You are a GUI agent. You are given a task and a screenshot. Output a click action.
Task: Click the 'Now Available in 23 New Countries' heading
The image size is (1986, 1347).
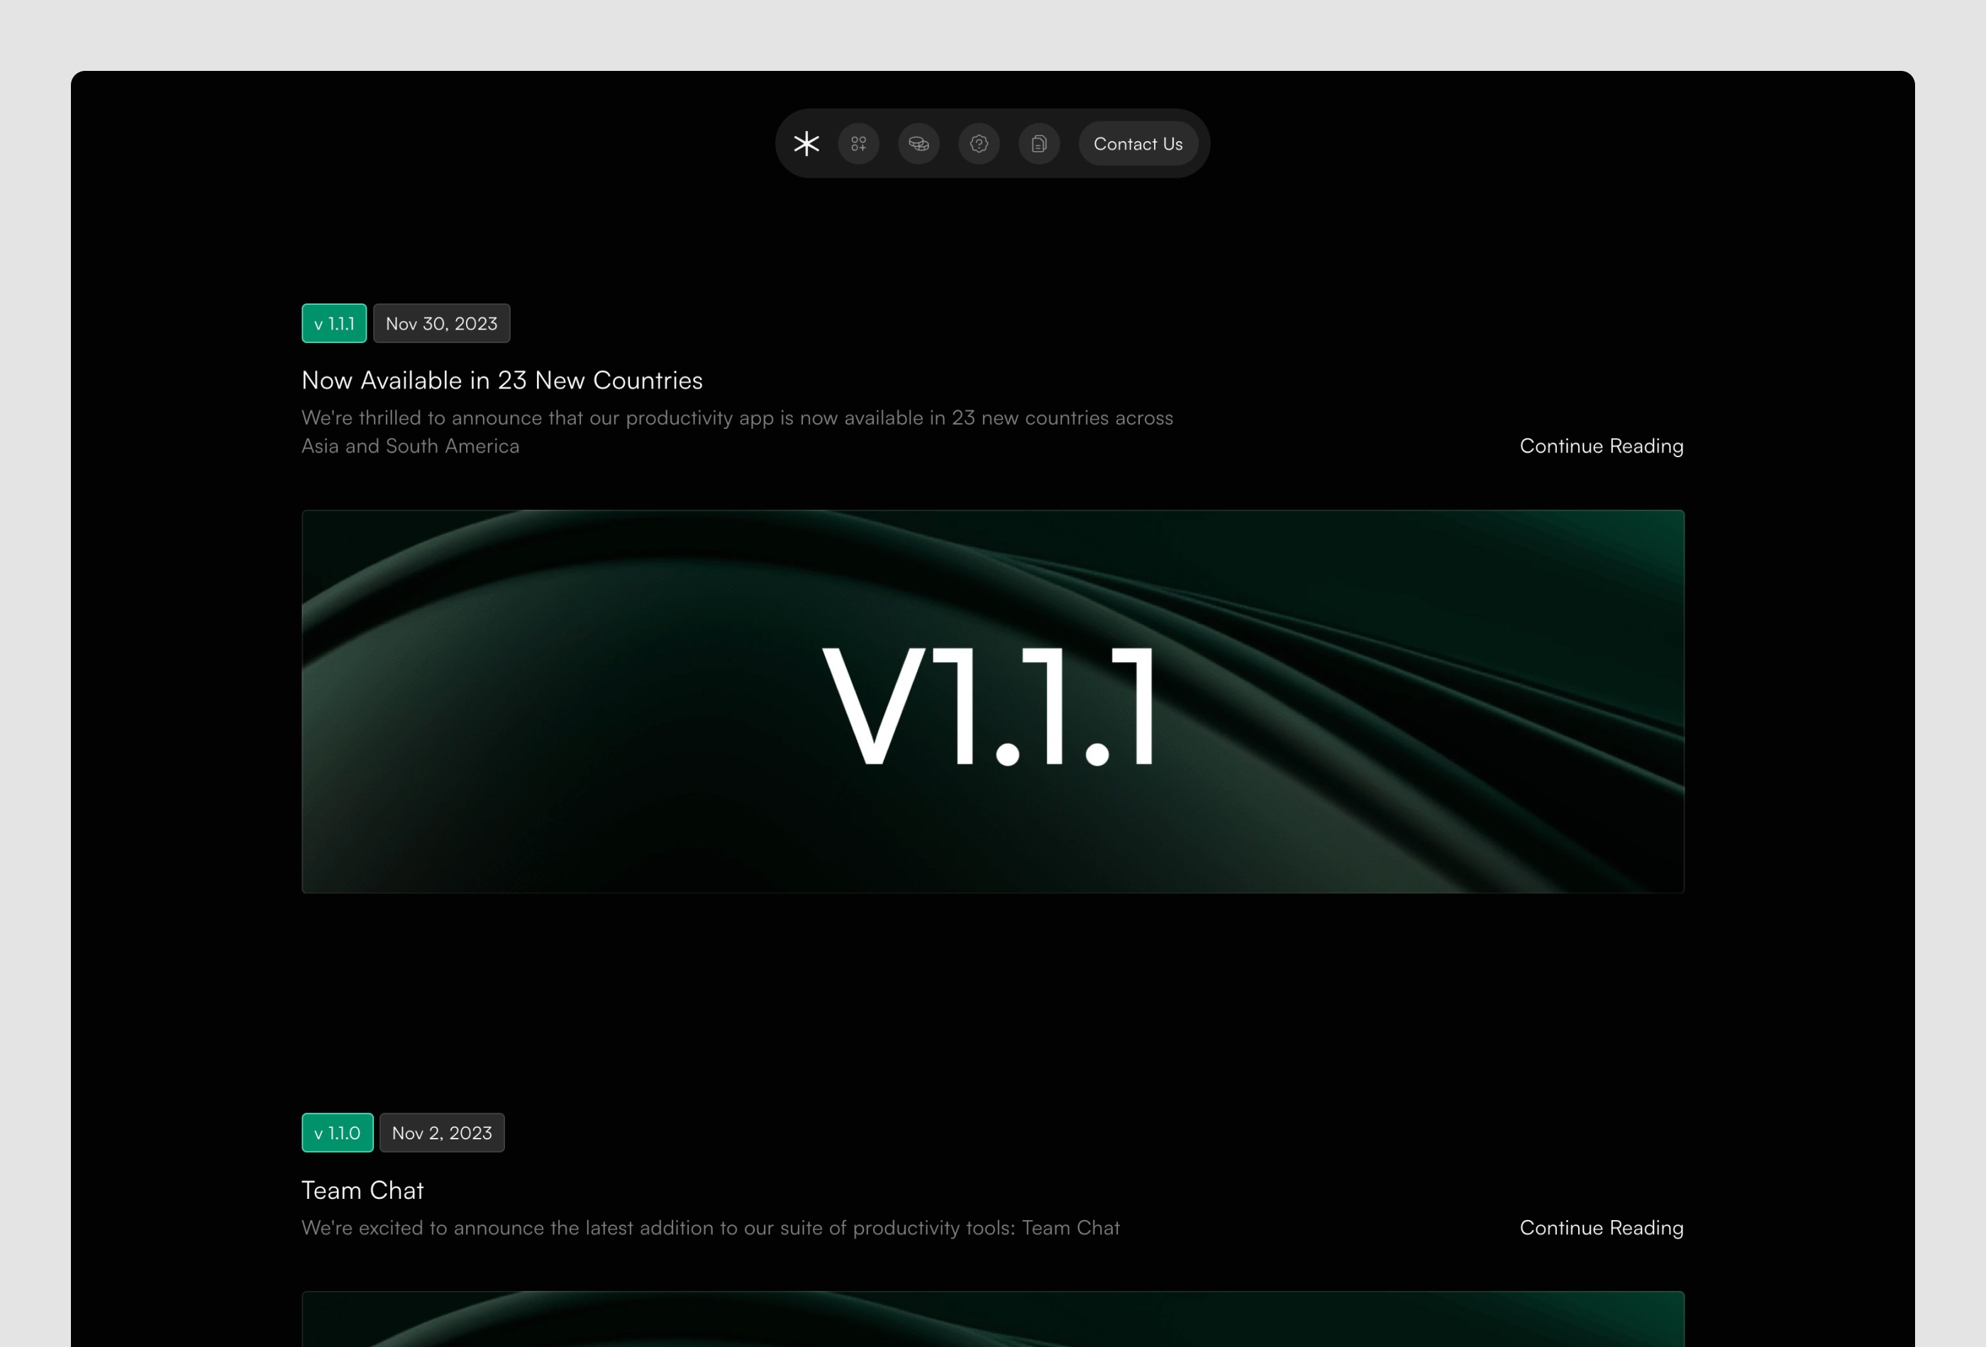(501, 380)
